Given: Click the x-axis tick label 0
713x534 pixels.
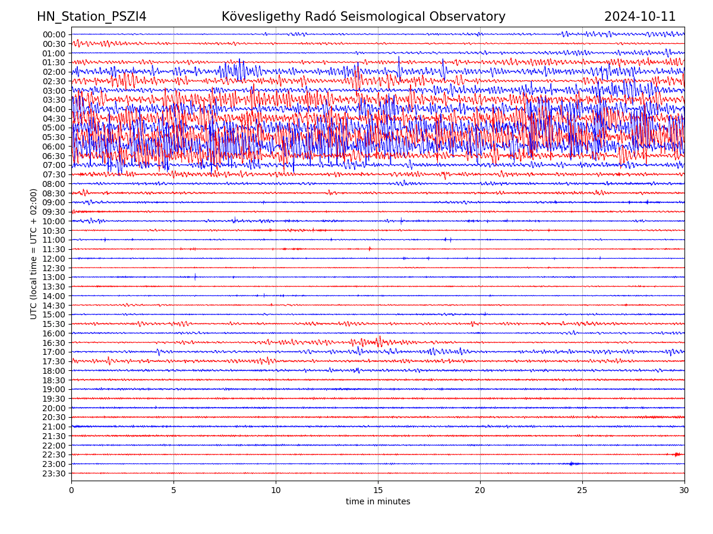Looking at the screenshot, I should (x=71, y=490).
